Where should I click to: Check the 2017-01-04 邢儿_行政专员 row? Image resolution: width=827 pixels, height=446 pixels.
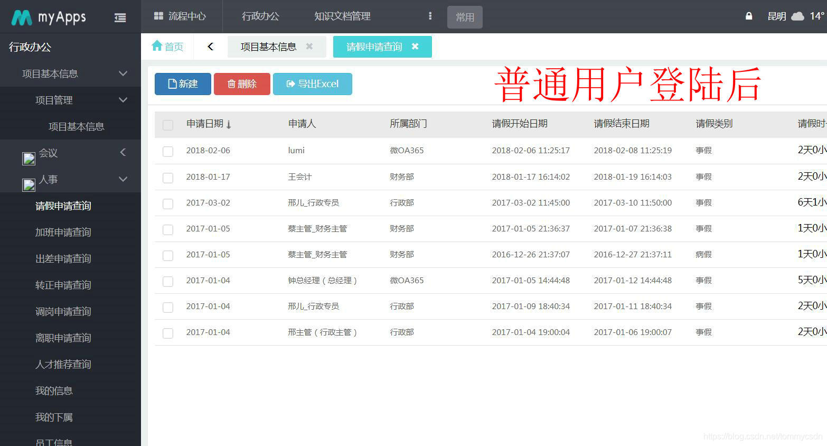[x=168, y=308]
